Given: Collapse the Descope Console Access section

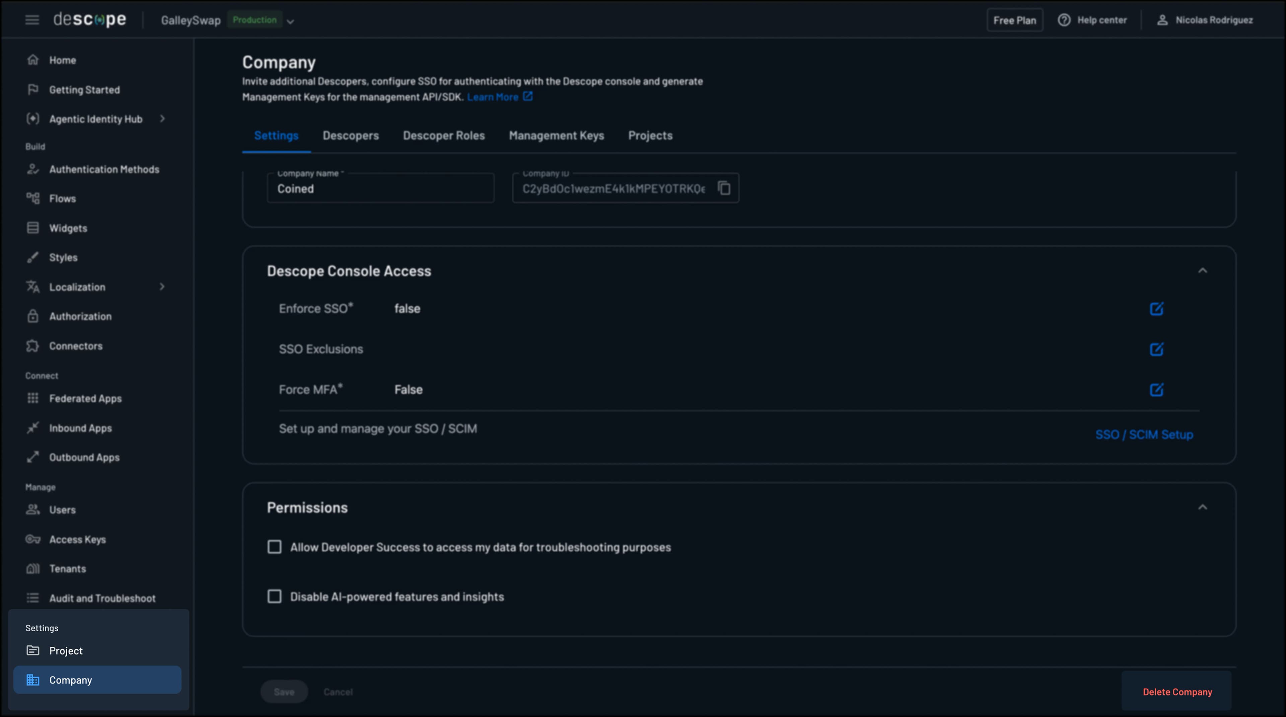Looking at the screenshot, I should click(1202, 271).
